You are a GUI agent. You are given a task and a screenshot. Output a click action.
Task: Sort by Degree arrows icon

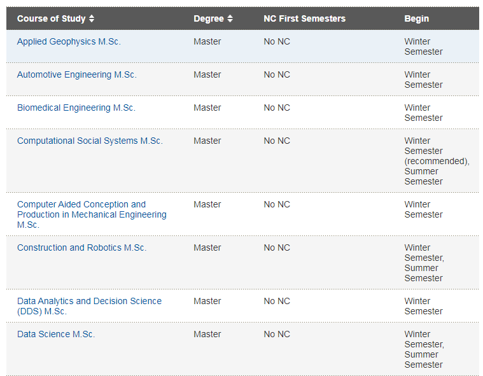click(x=230, y=18)
